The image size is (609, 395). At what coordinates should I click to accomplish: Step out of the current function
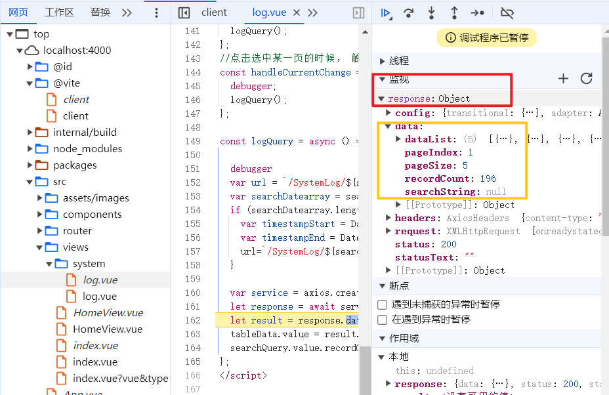(x=454, y=13)
